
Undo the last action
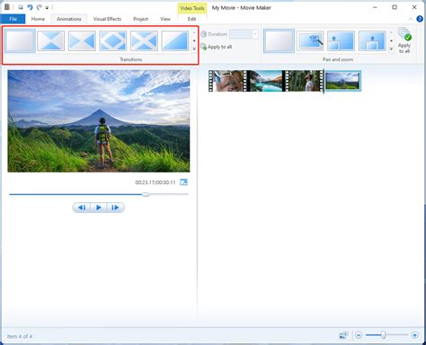point(30,7)
